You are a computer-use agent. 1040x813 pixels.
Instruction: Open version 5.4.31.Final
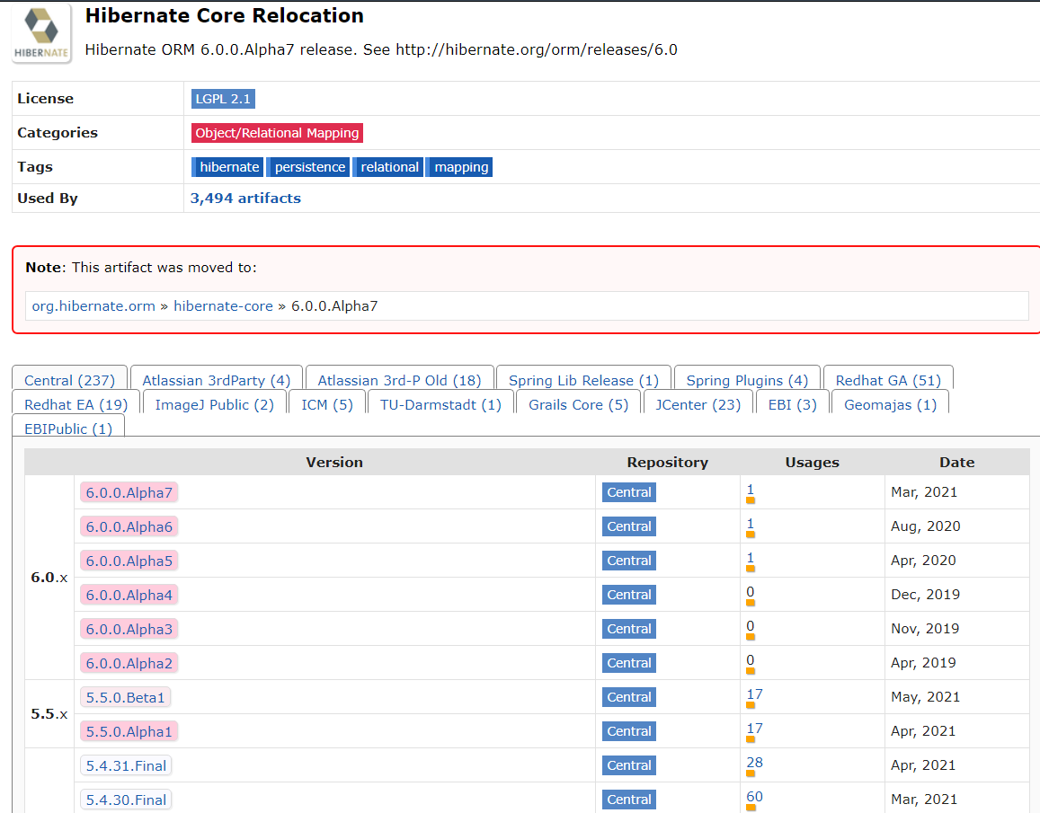point(126,766)
